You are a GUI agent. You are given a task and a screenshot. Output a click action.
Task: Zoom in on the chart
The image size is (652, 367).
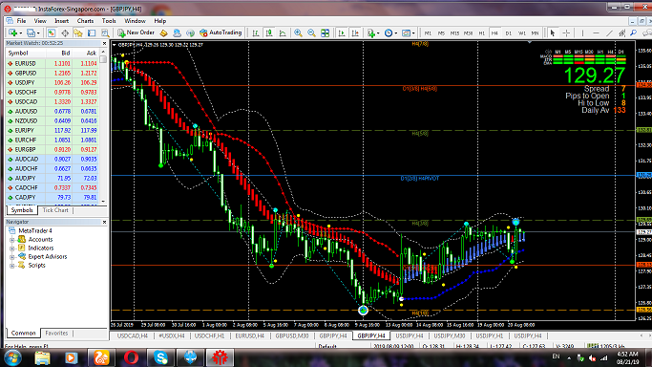pyautogui.click(x=298, y=32)
